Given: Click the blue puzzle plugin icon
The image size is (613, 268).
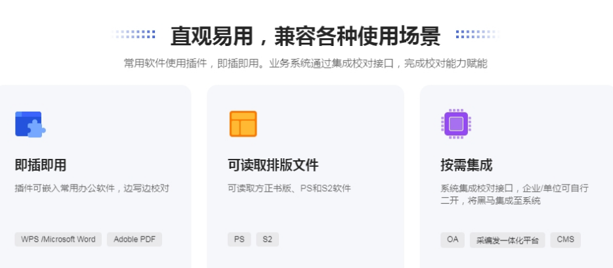Looking at the screenshot, I should (30, 124).
